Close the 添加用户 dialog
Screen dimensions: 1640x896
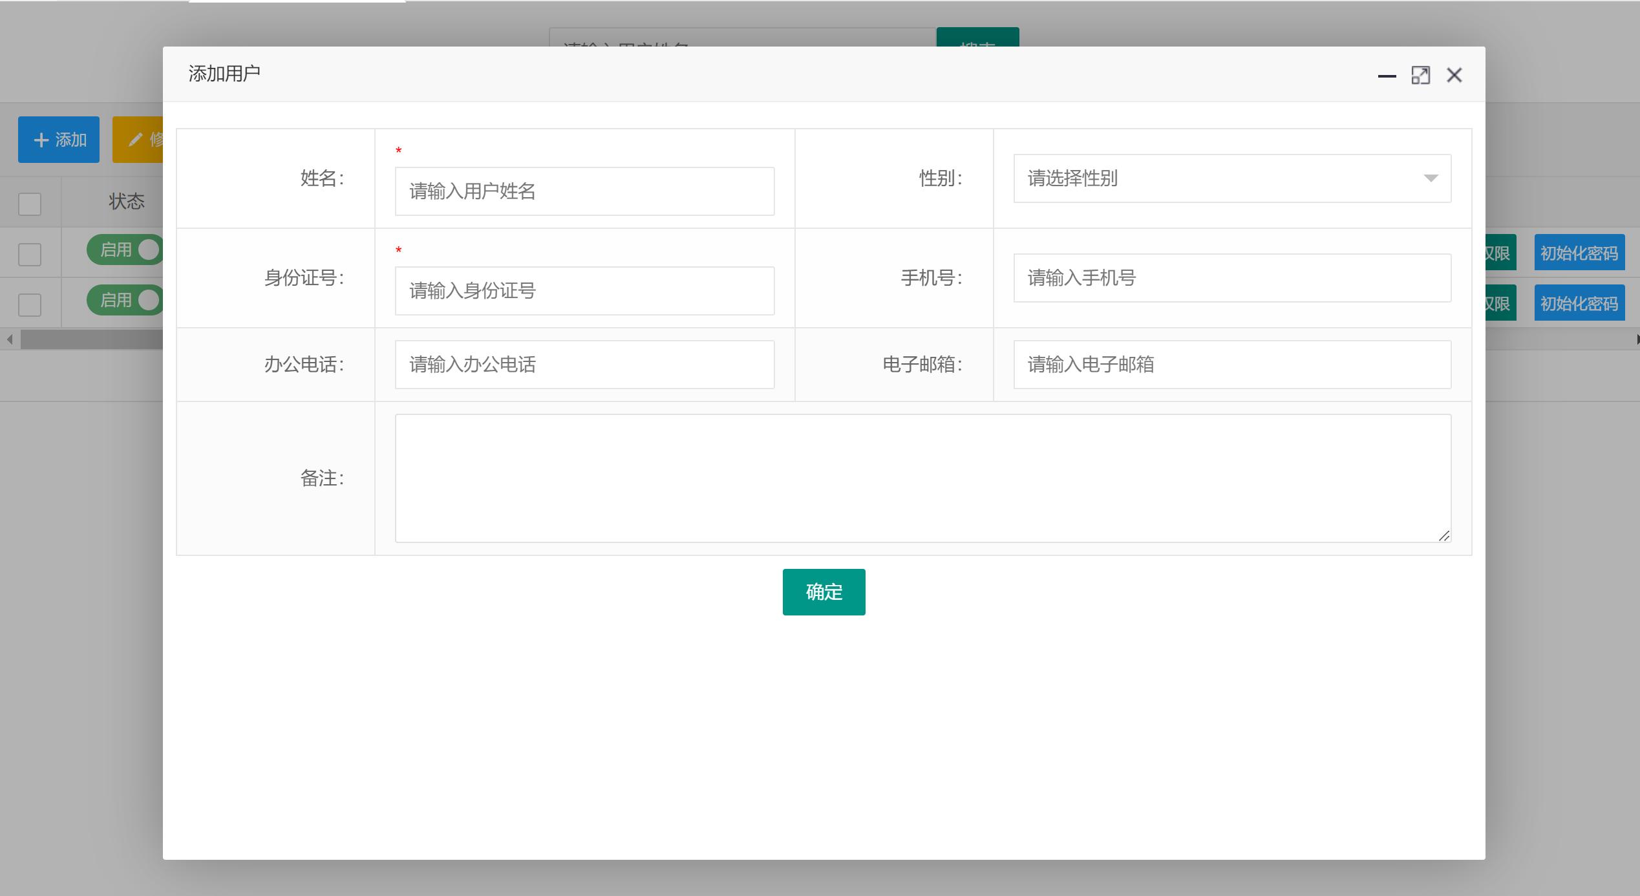pos(1454,75)
